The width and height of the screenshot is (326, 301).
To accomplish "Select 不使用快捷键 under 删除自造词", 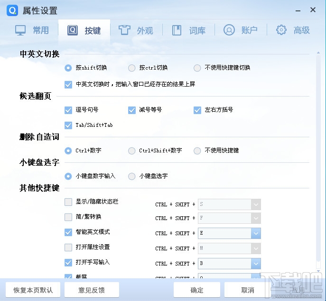I will pyautogui.click(x=197, y=150).
